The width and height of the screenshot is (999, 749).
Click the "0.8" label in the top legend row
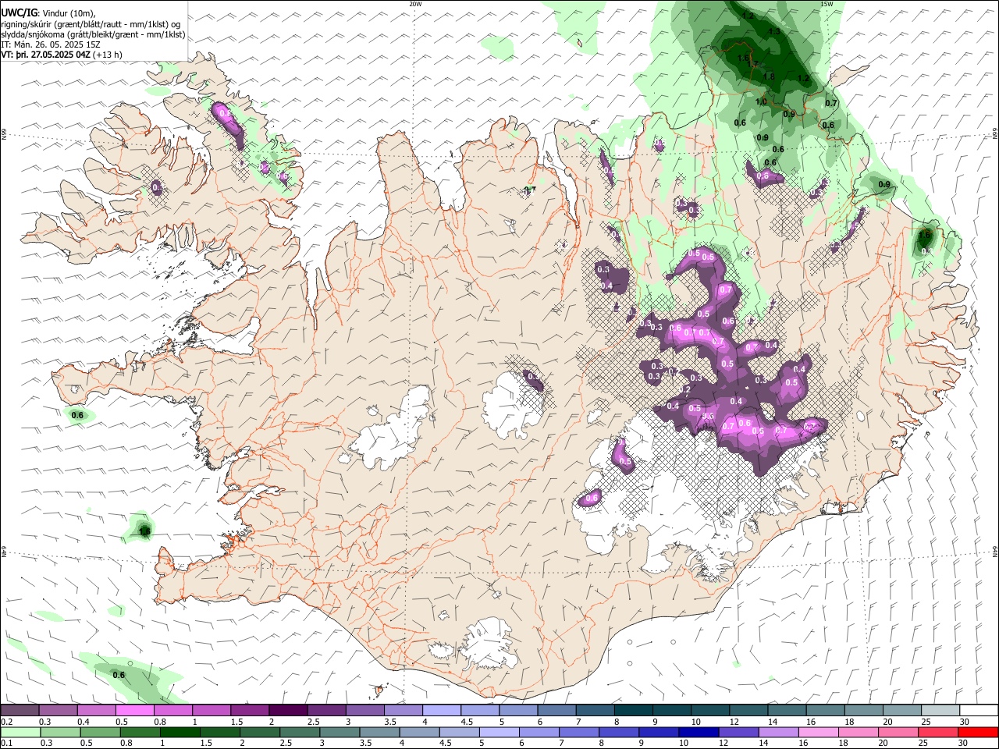160,722
